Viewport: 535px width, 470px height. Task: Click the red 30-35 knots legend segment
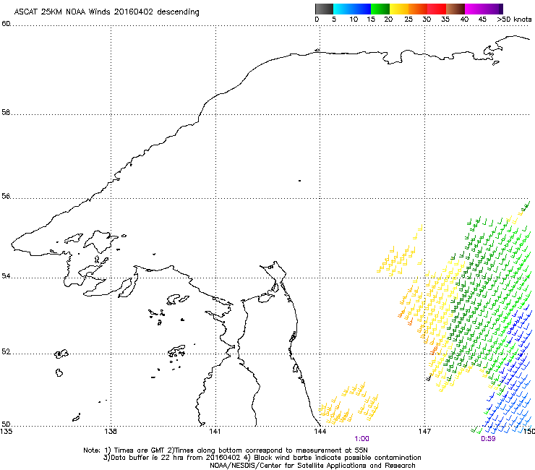pos(437,9)
